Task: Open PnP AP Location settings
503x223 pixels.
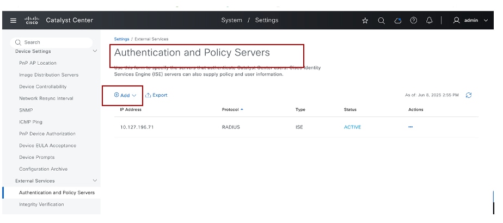Action: pyautogui.click(x=38, y=63)
